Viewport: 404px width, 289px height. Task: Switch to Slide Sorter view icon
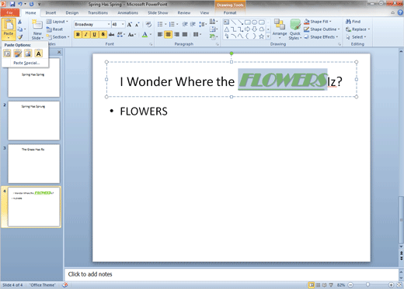pyautogui.click(x=318, y=285)
